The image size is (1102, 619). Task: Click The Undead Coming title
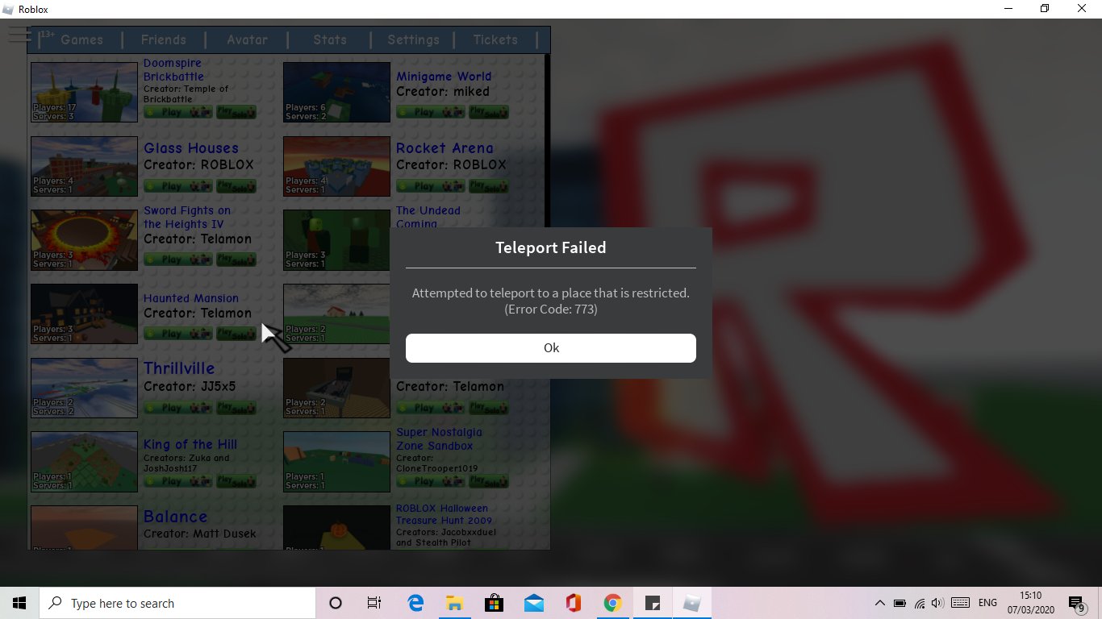coord(428,217)
